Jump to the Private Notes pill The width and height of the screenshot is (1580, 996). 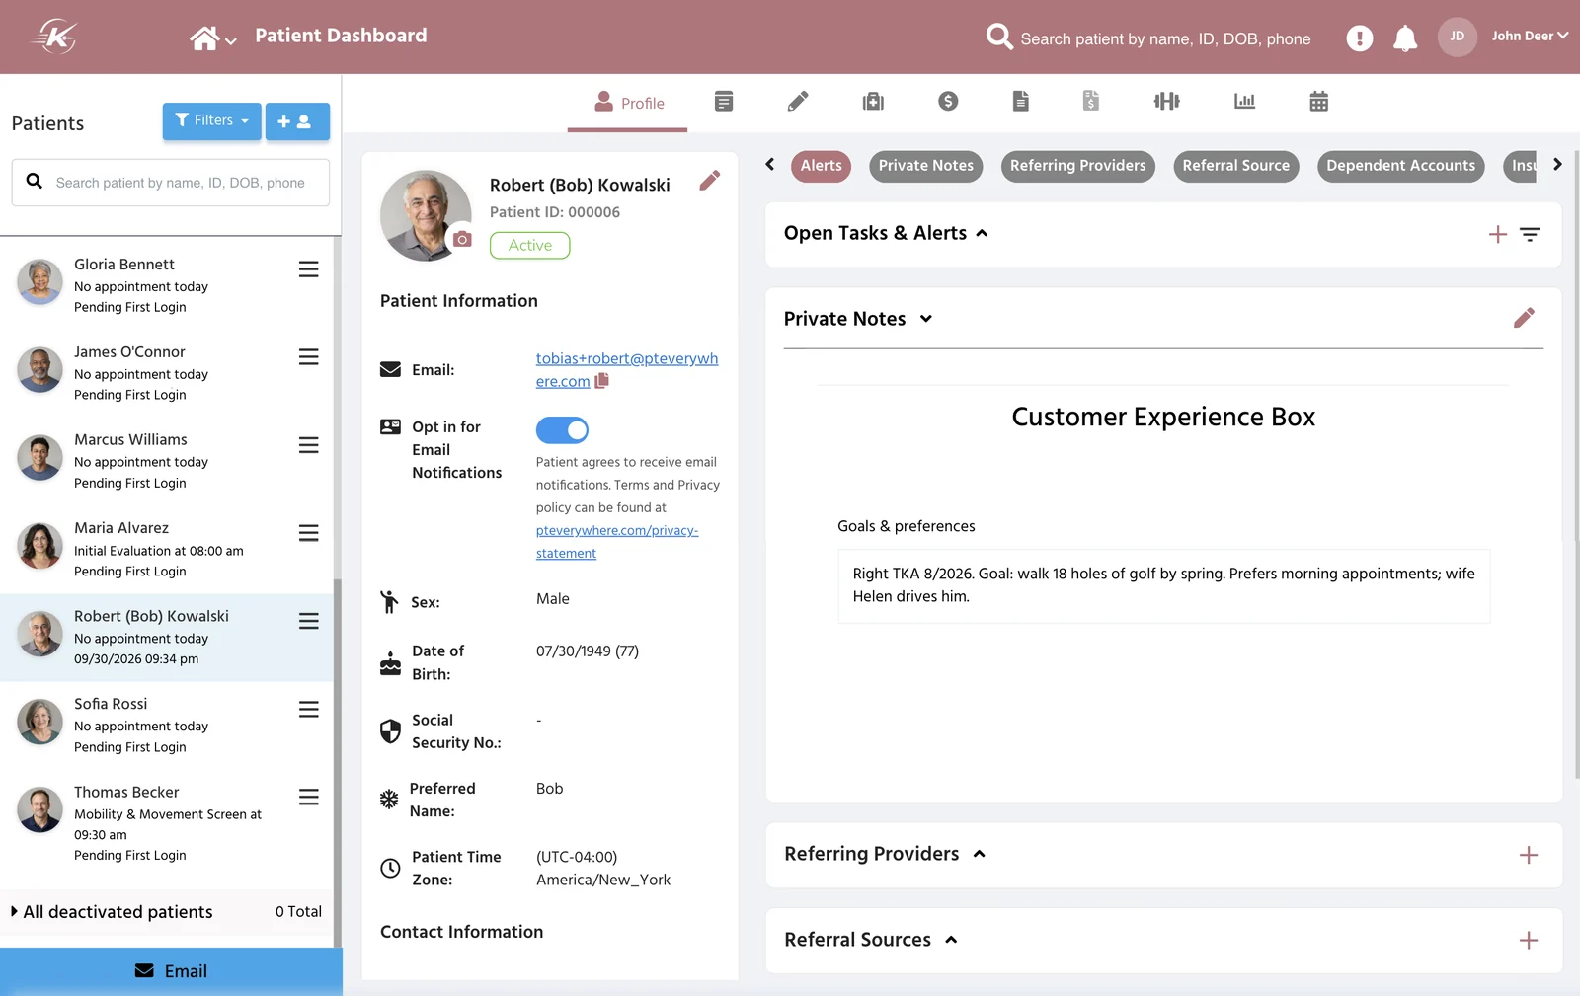(x=926, y=166)
